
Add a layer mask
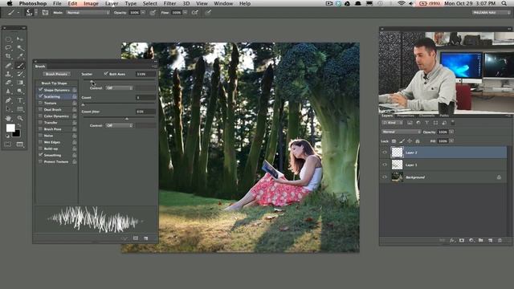(x=462, y=240)
